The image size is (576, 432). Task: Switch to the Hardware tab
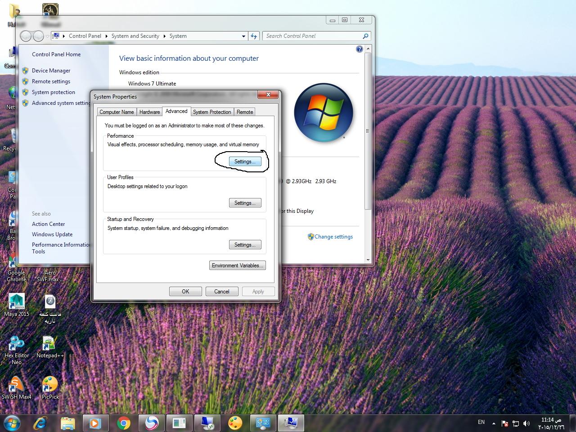pos(149,112)
